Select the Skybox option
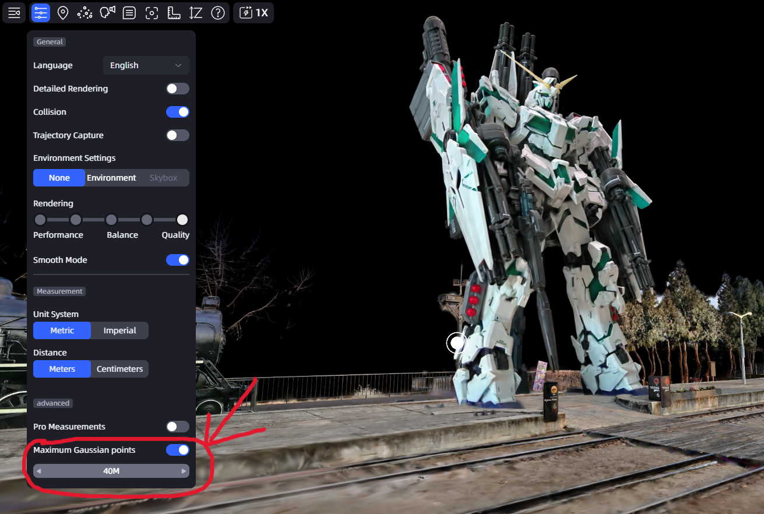 pos(163,178)
